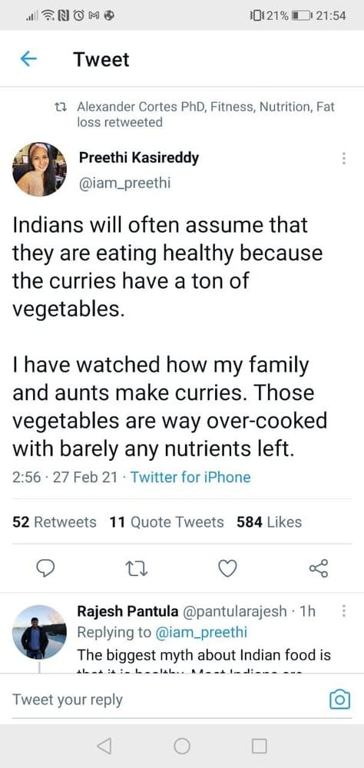View Rajesh Pantula's profile picture
Image resolution: width=364 pixels, height=768 pixels.
pyautogui.click(x=38, y=632)
